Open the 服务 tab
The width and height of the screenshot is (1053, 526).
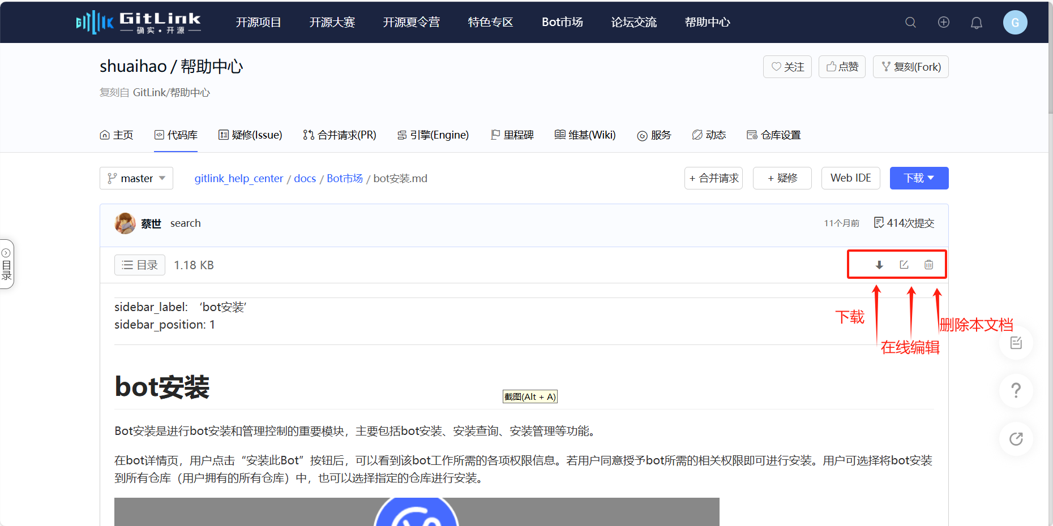pyautogui.click(x=654, y=135)
